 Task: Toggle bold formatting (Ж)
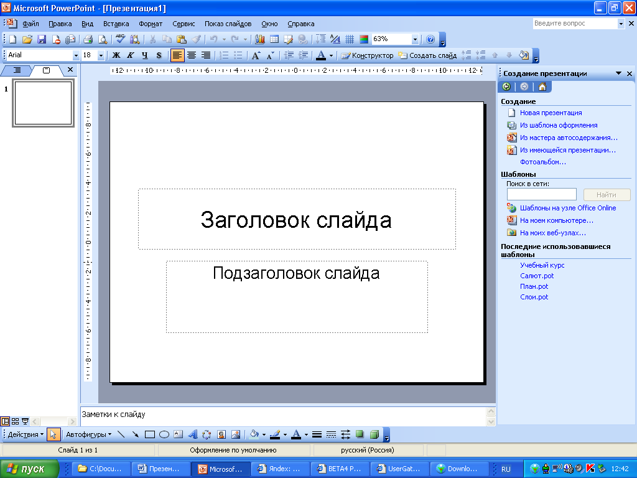click(x=116, y=55)
